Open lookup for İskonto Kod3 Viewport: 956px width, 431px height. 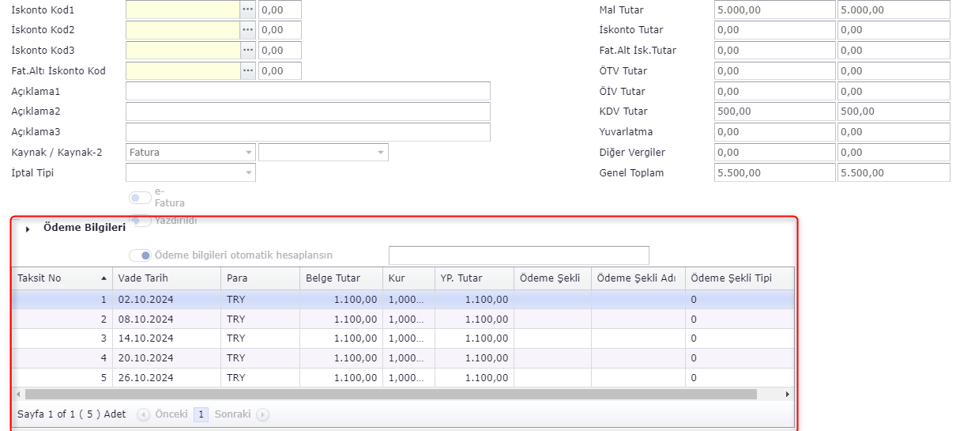click(x=248, y=51)
